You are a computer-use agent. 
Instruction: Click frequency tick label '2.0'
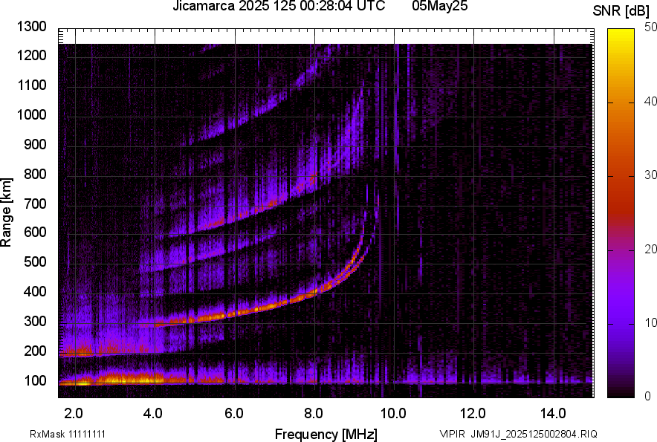(74, 414)
